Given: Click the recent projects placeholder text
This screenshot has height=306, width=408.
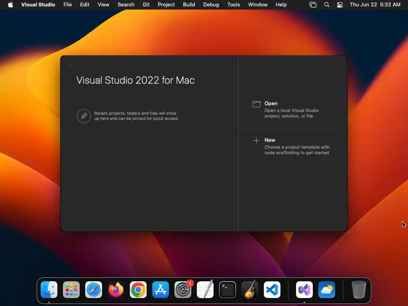Looking at the screenshot, I should point(136,116).
